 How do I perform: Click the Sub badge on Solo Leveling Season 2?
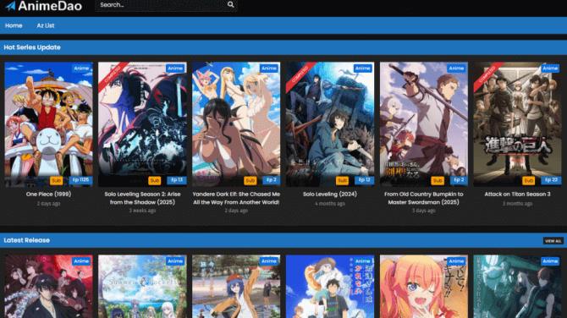pos(154,180)
